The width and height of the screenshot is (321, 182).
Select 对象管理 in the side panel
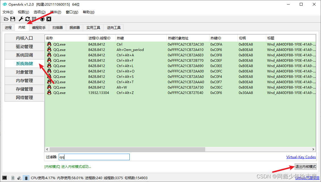pyautogui.click(x=24, y=72)
